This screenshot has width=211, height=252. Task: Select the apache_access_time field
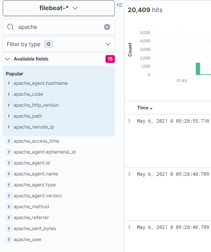click(x=36, y=141)
